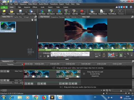The width and height of the screenshot is (134, 100).
Task: Adjust the Audio Track 1 volume slider
Action: pos(7,82)
